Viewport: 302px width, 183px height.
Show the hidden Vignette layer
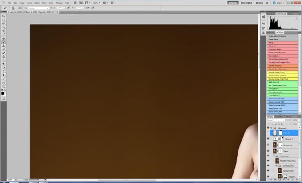click(x=268, y=133)
